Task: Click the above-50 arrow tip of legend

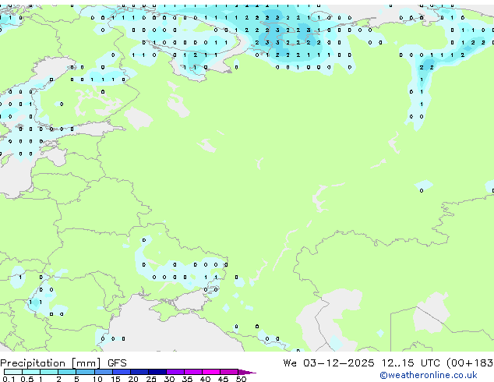Action: coord(247,372)
